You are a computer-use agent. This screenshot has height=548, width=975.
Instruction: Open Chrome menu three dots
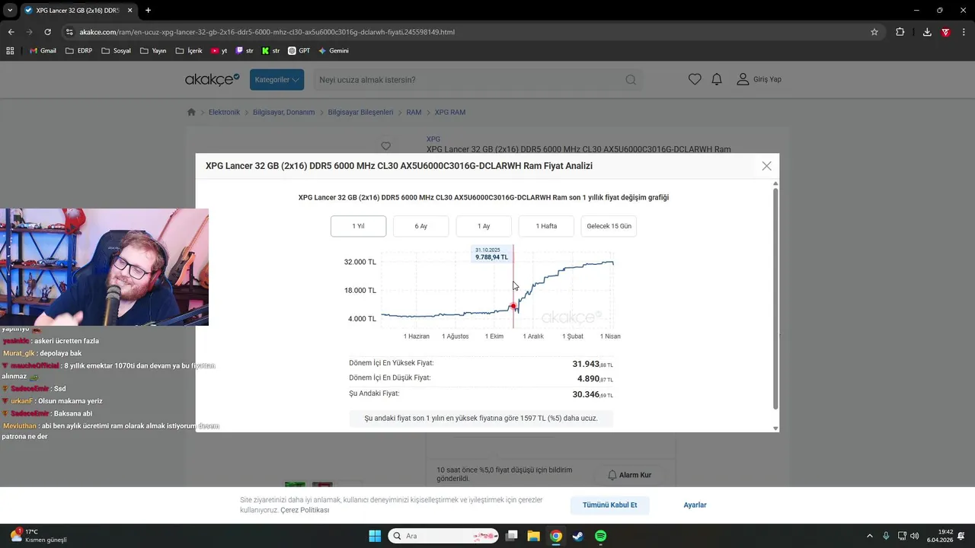tap(964, 32)
